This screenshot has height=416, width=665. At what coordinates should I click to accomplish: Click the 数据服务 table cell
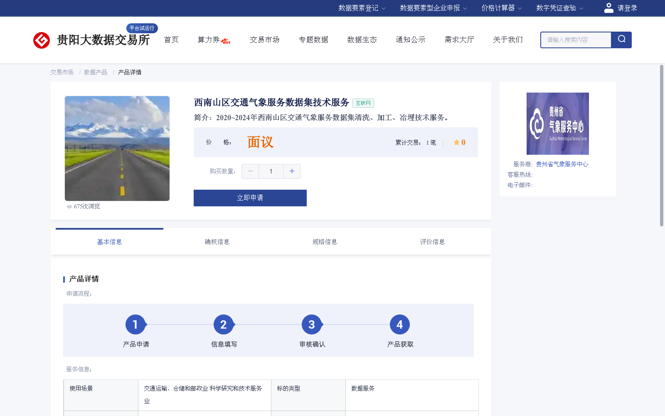click(x=412, y=395)
